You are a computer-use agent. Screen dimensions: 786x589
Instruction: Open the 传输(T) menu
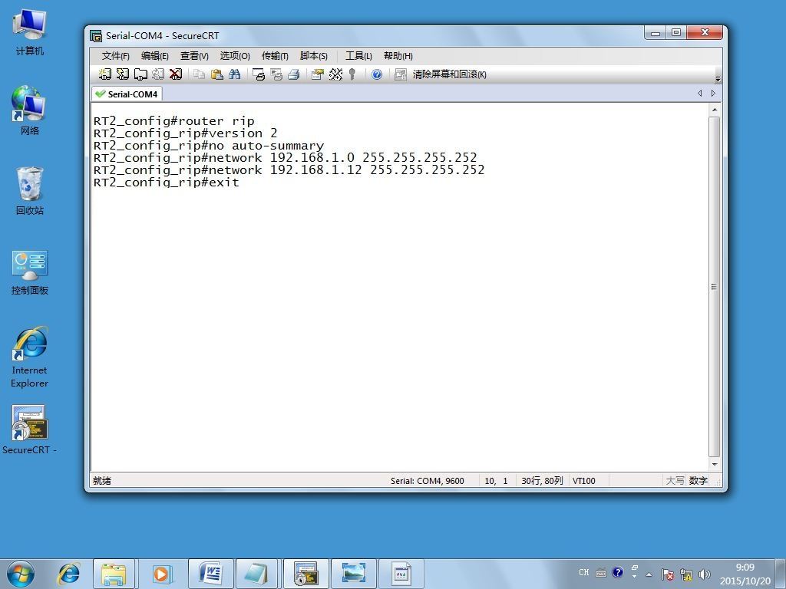(x=275, y=55)
